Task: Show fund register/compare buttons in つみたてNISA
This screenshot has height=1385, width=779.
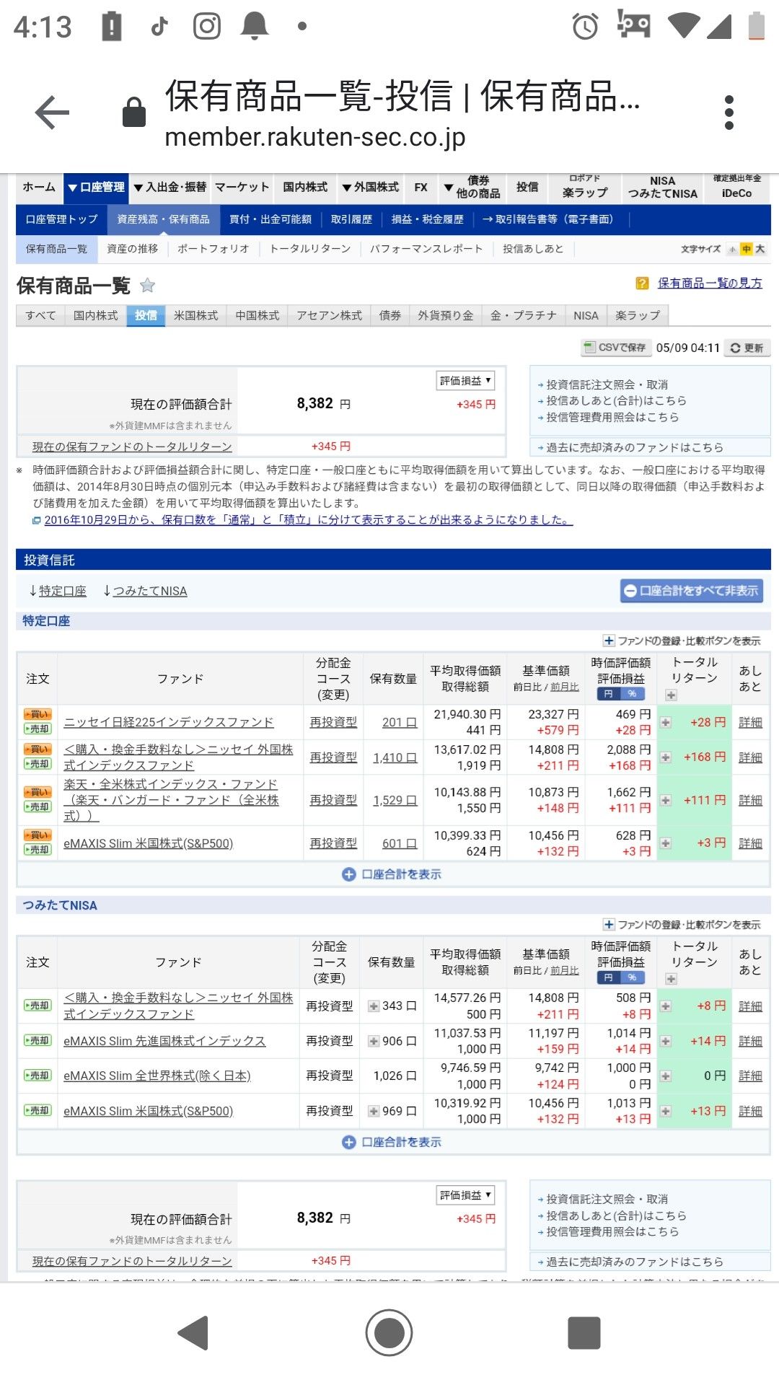Action: pyautogui.click(x=682, y=925)
